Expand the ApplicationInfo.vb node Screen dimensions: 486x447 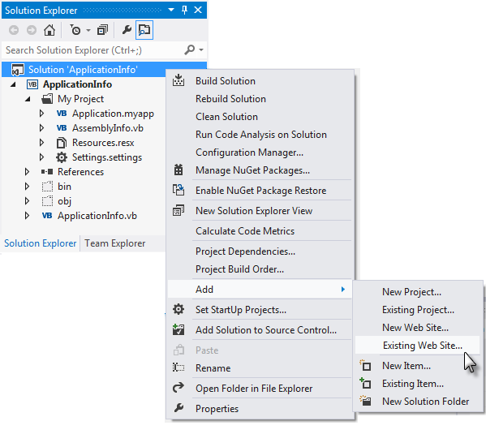coord(27,216)
